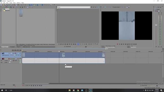Click the Master bus volume fader
Image resolution: width=164 pixels, height=92 pixels.
coord(156,25)
